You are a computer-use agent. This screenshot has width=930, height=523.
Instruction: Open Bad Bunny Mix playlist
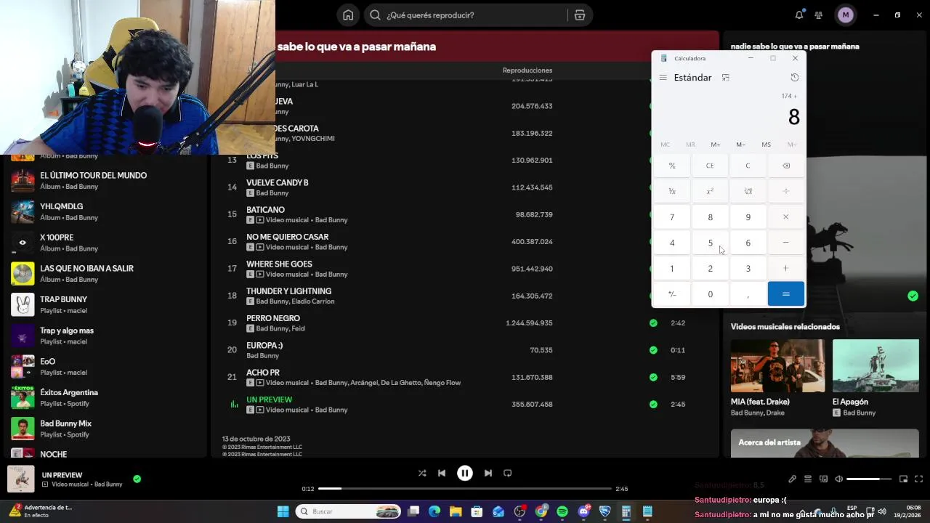[x=105, y=429]
